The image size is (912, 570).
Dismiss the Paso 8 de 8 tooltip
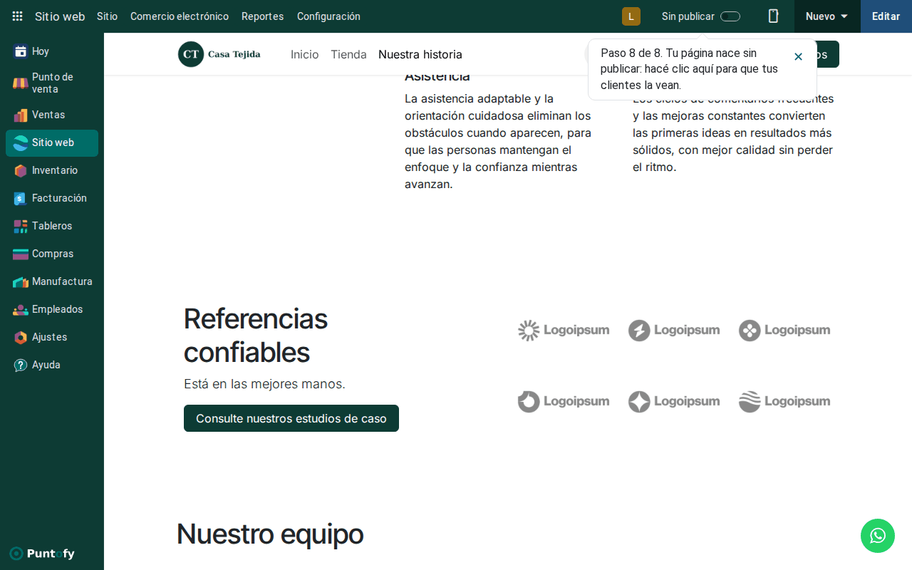(x=798, y=56)
